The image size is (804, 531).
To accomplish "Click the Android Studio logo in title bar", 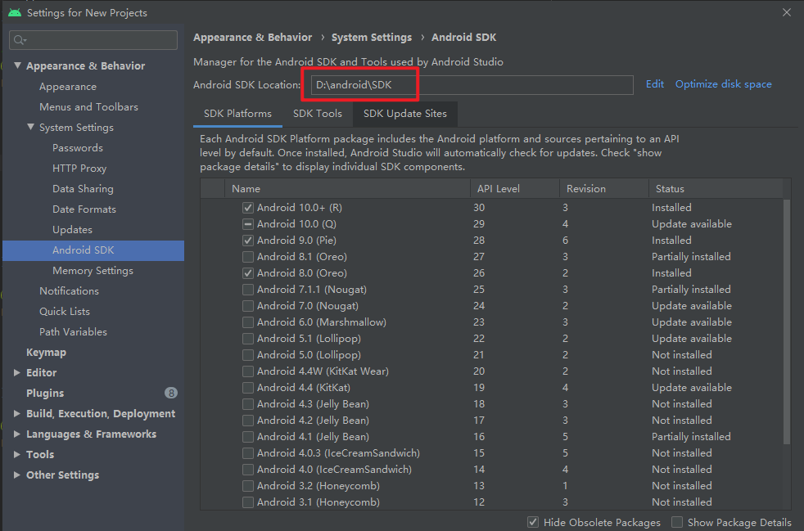I will pyautogui.click(x=15, y=13).
